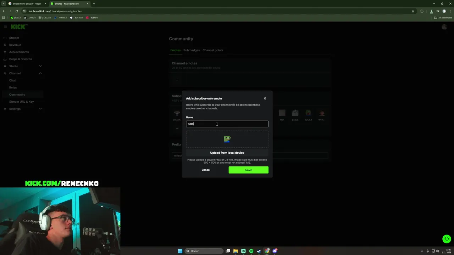
Task: Open the browser downloads panel
Action: click(431, 11)
